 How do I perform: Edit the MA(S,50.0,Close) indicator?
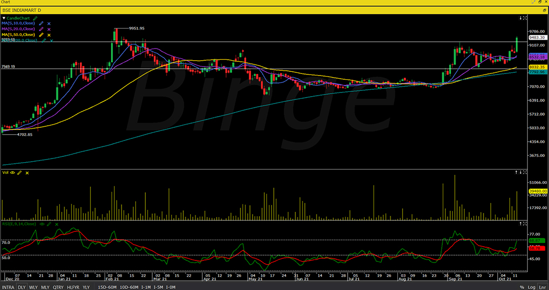(41, 35)
